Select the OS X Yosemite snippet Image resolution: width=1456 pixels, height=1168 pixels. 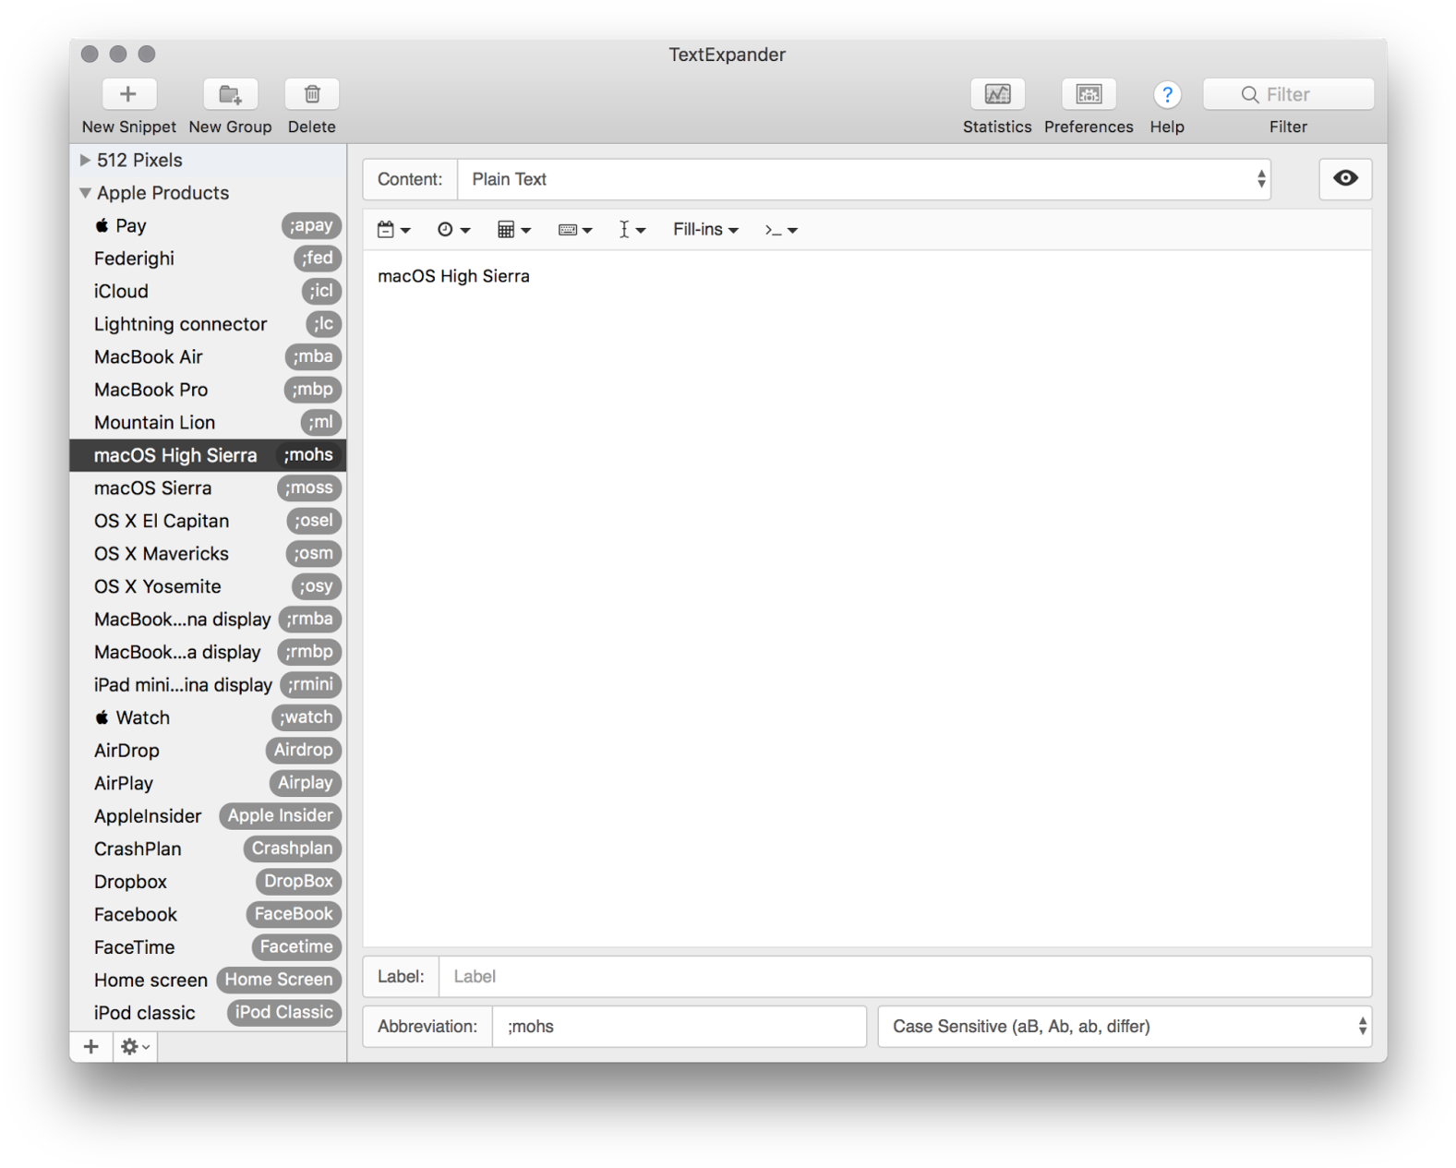209,586
